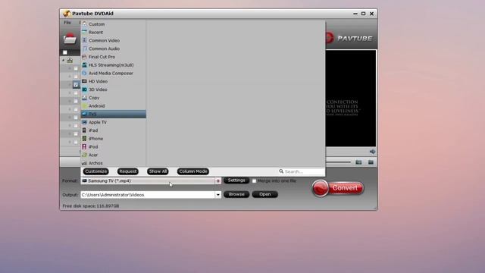
Task: Click the playback progress slider under the preview
Action: [338, 162]
